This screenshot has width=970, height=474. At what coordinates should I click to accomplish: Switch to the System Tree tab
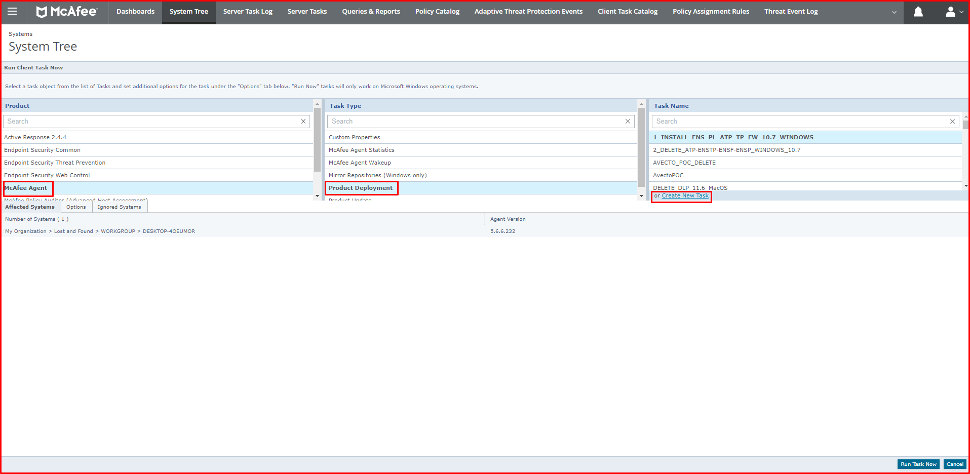188,12
